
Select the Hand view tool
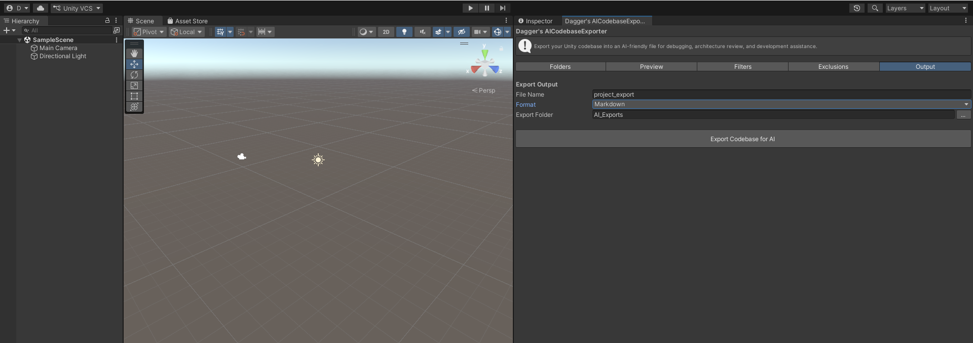tap(134, 54)
